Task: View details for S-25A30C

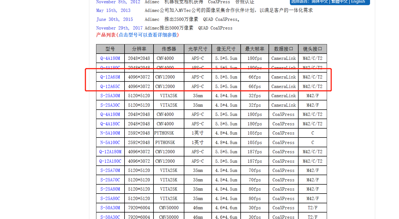Action: tap(110, 105)
